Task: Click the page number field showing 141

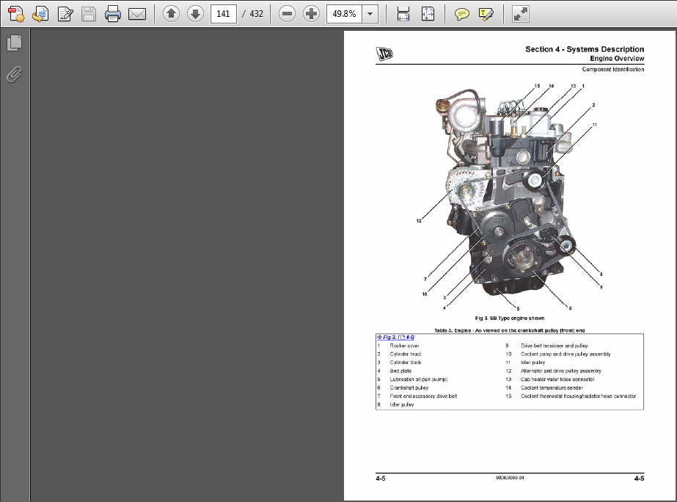Action: tap(223, 13)
